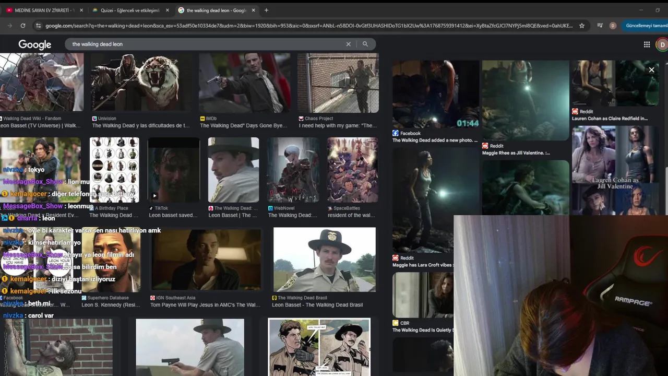Open the A Birthday Place sticker sheet thumbnail
The height and width of the screenshot is (376, 668).
(x=114, y=170)
